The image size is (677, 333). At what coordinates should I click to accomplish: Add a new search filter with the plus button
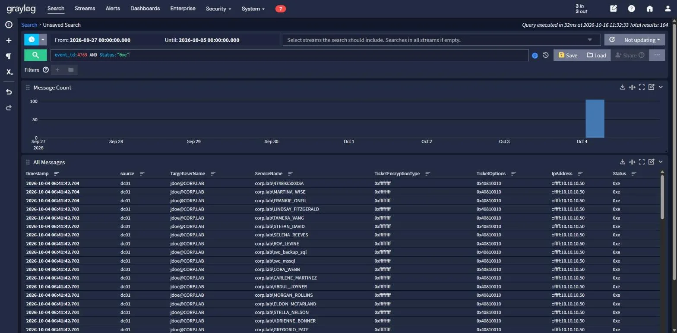pos(57,70)
